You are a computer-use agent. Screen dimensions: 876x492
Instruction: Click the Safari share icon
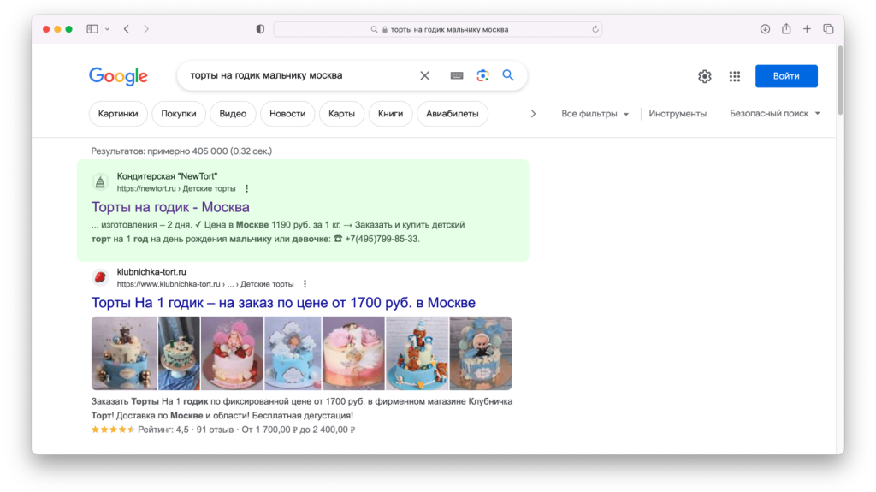pyautogui.click(x=786, y=28)
